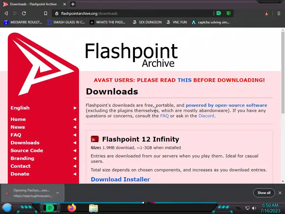285x214 pixels.
Task: Expand the download item chevron menu
Action: point(58,193)
